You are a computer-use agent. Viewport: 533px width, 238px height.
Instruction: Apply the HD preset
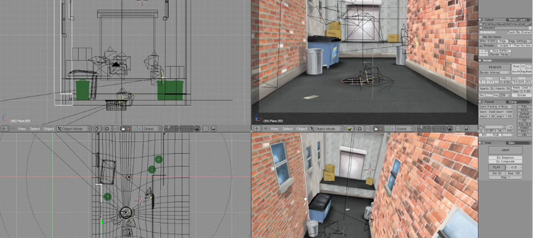pyautogui.click(x=524, y=135)
